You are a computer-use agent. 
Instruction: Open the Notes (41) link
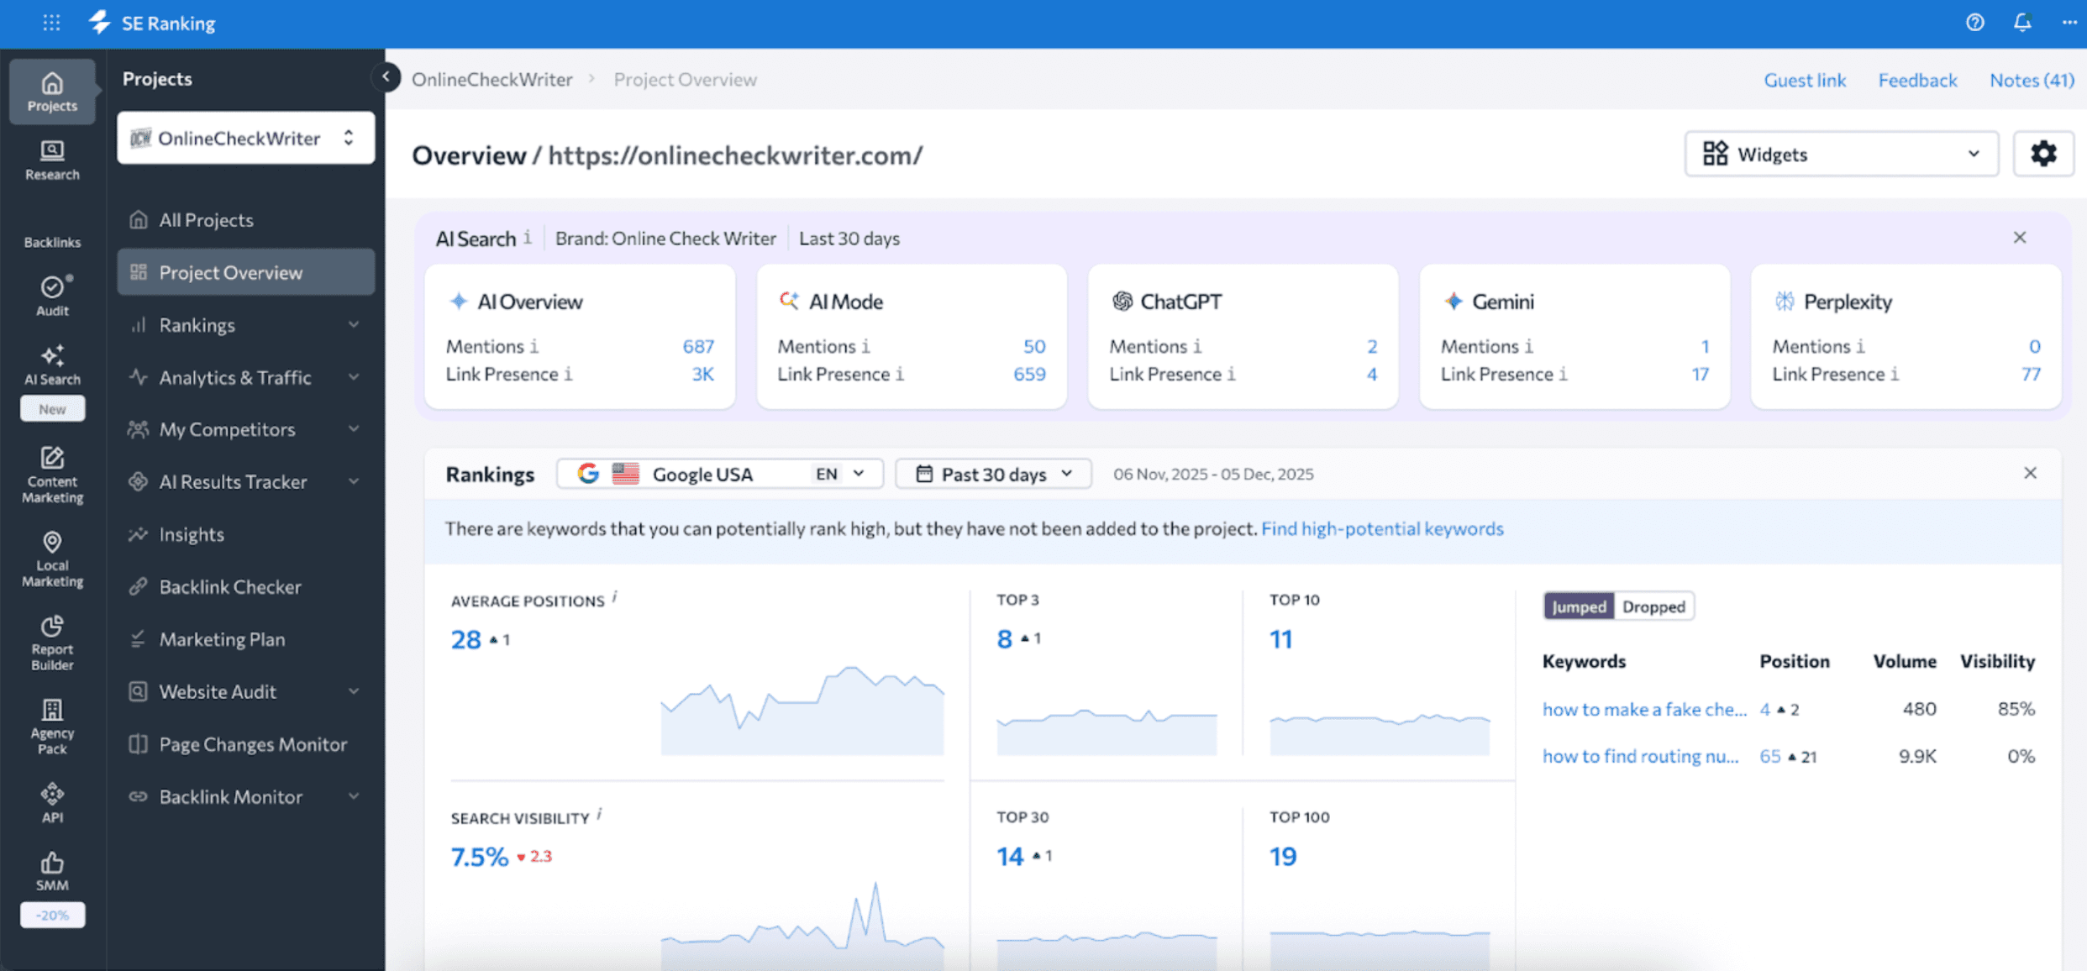coord(2032,79)
